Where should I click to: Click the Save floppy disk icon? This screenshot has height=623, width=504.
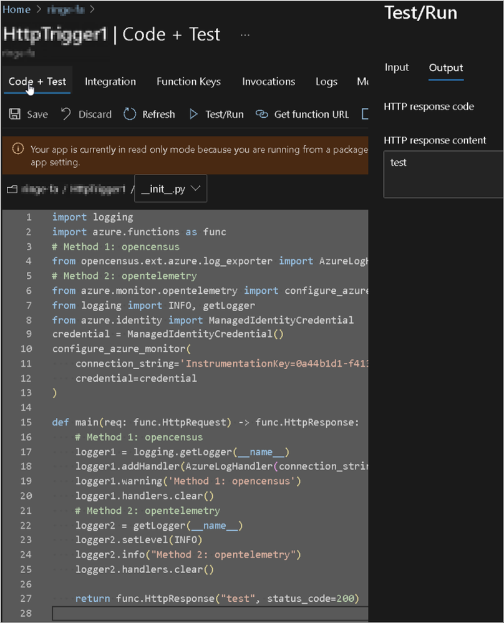[x=14, y=114]
